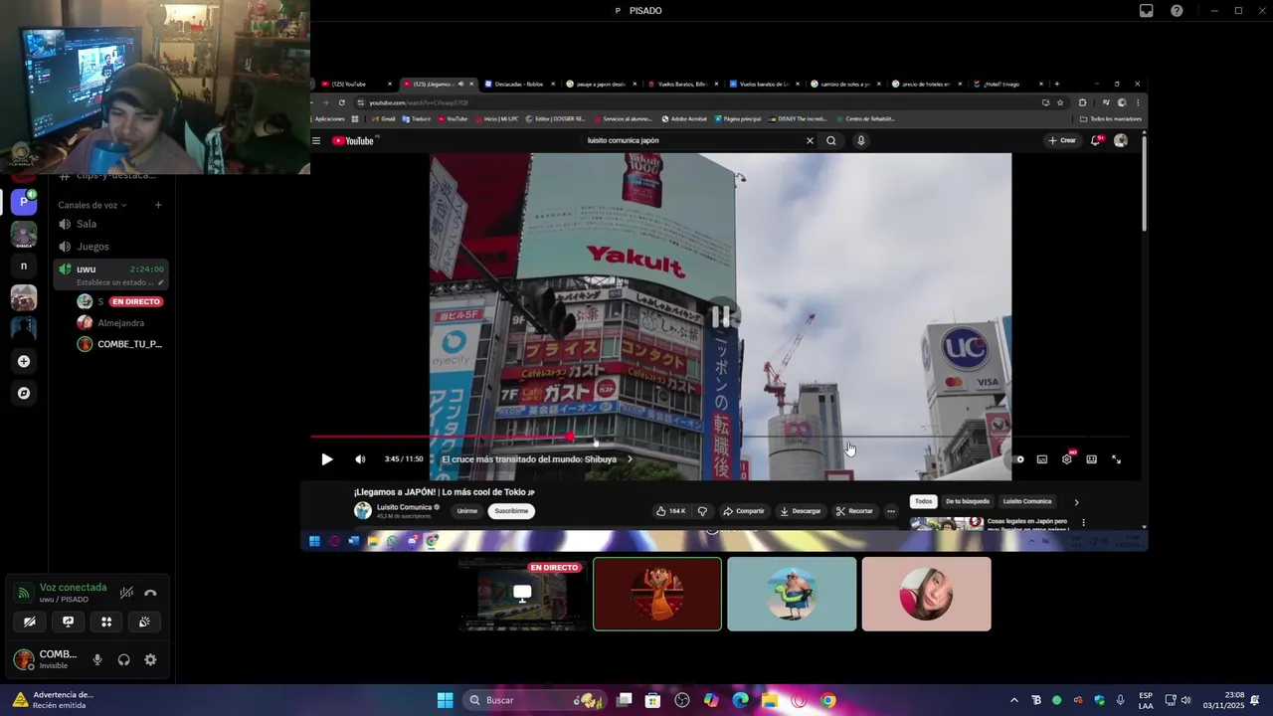Viewport: 1273px width, 716px height.
Task: Like the video with 164 K thumbs-up
Action: pos(671,511)
